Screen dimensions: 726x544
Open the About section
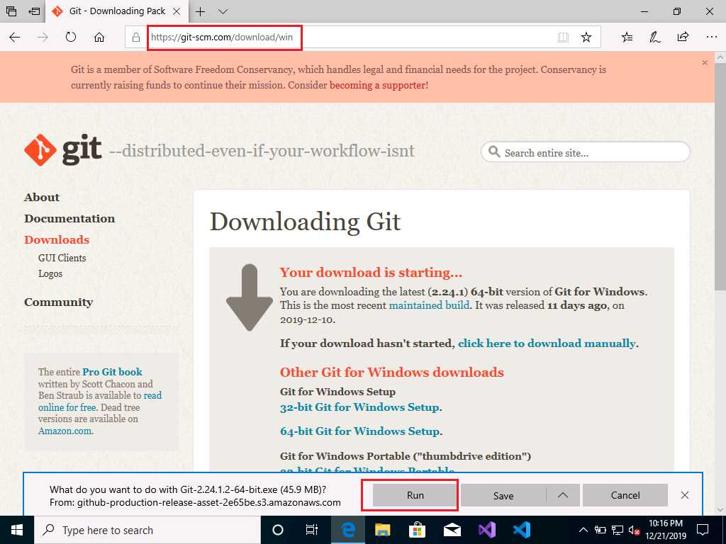pos(42,198)
